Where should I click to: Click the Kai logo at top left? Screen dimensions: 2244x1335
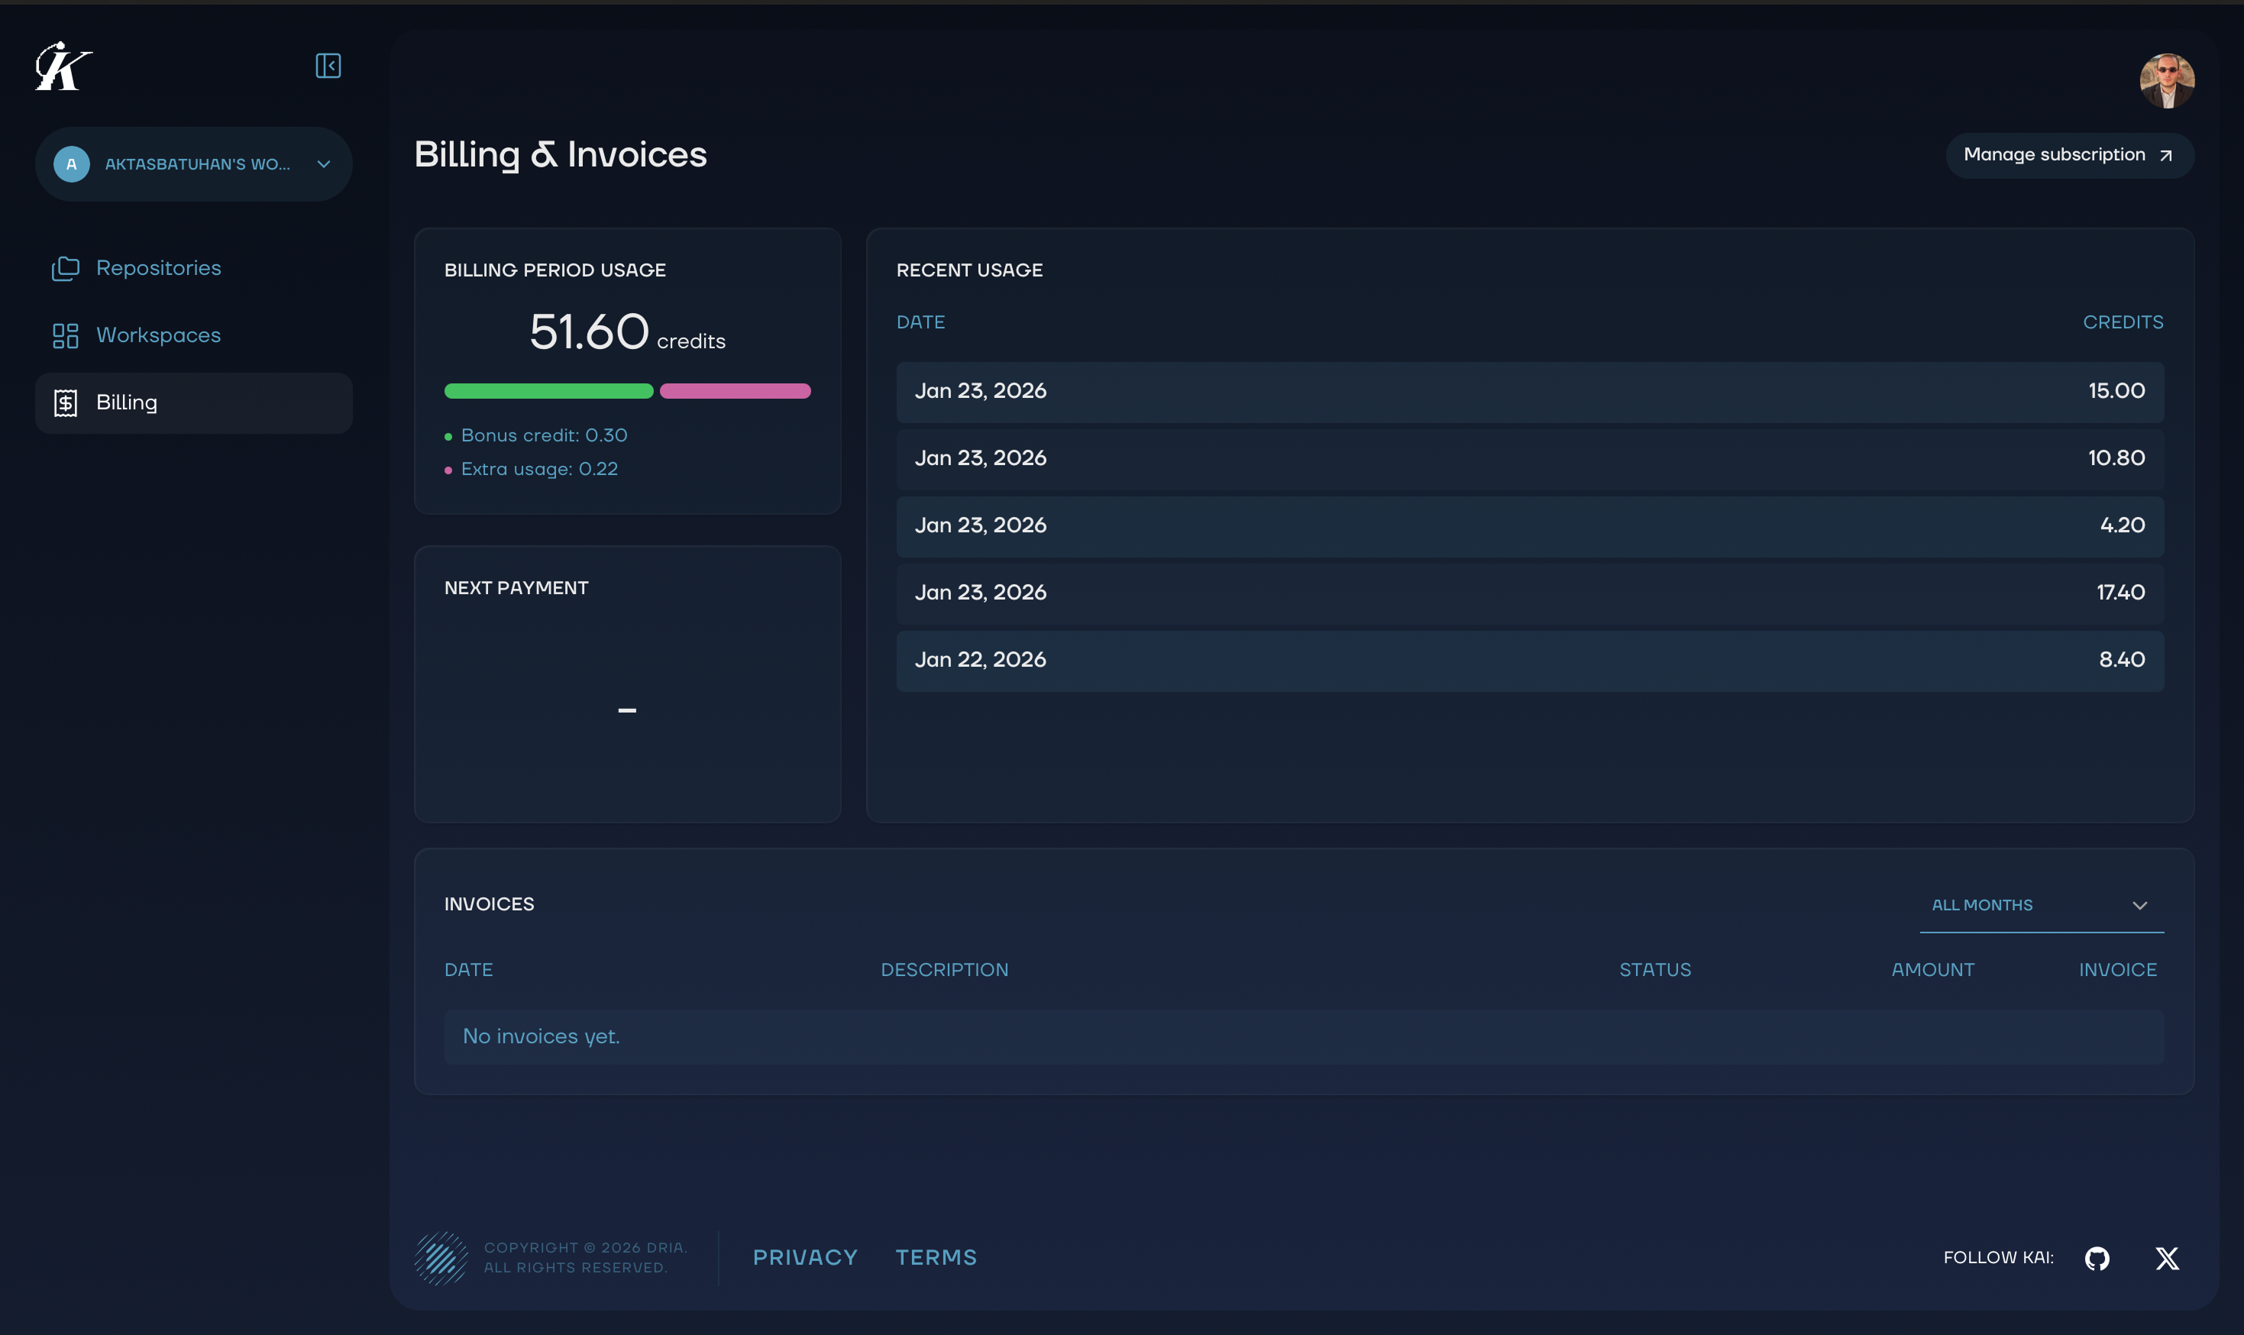[61, 66]
